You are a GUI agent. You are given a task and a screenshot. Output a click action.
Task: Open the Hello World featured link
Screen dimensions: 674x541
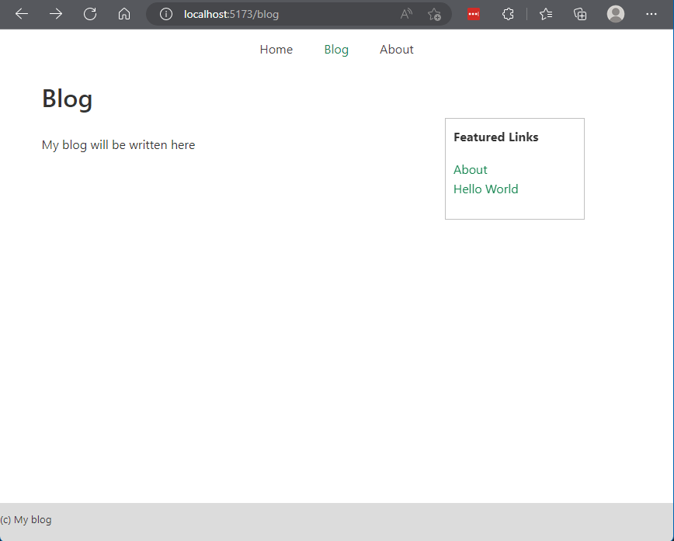pyautogui.click(x=485, y=189)
